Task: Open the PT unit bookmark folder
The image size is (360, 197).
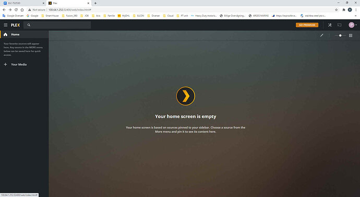Action: coord(182,16)
